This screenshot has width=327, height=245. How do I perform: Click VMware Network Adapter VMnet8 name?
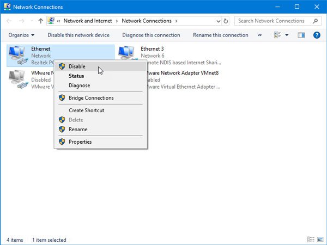coord(183,73)
